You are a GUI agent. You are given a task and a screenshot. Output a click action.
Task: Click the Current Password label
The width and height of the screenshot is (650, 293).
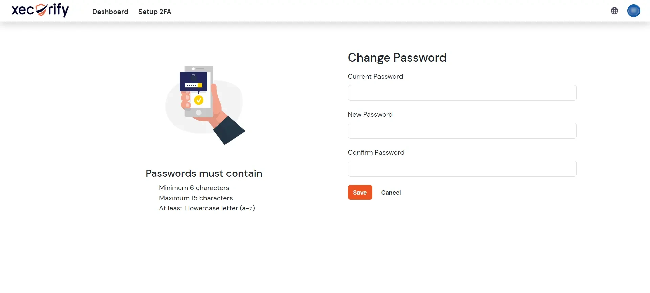[x=375, y=76]
